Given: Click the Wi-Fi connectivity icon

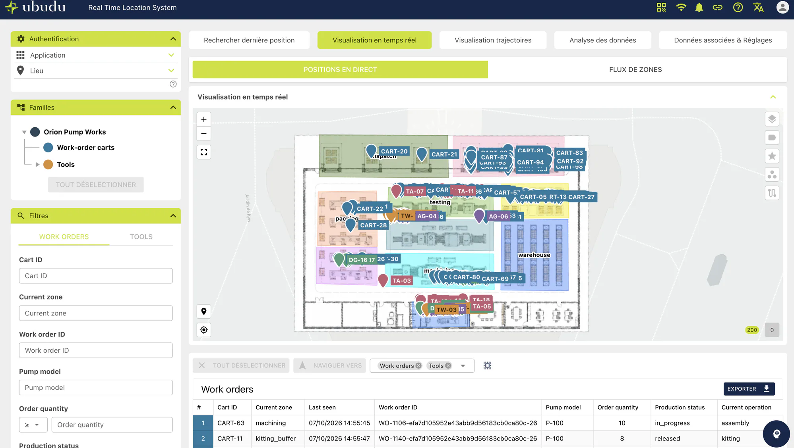Looking at the screenshot, I should [x=681, y=8].
